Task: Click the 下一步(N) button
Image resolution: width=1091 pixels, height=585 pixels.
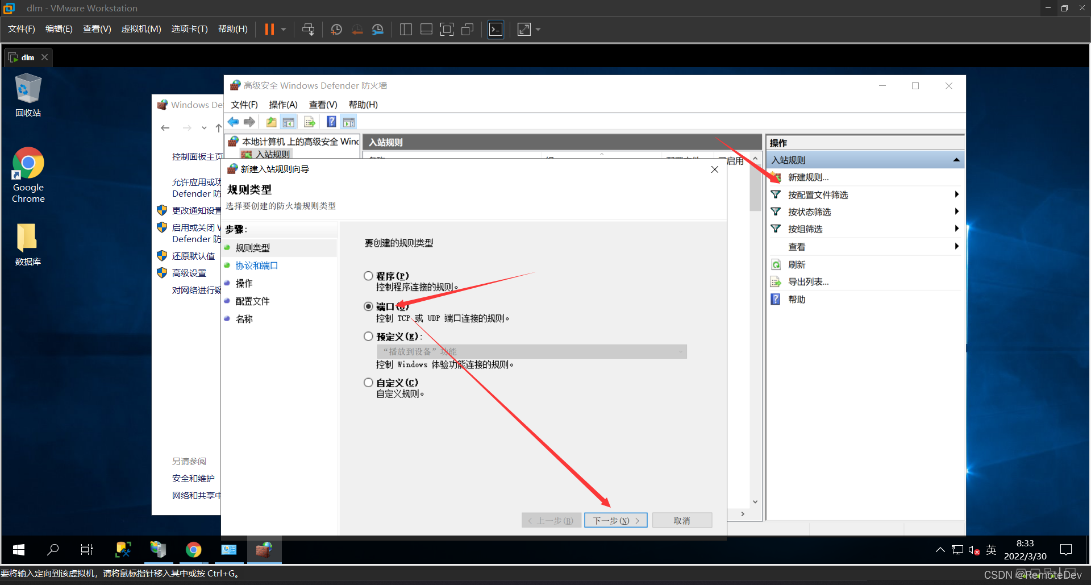Action: tap(616, 520)
